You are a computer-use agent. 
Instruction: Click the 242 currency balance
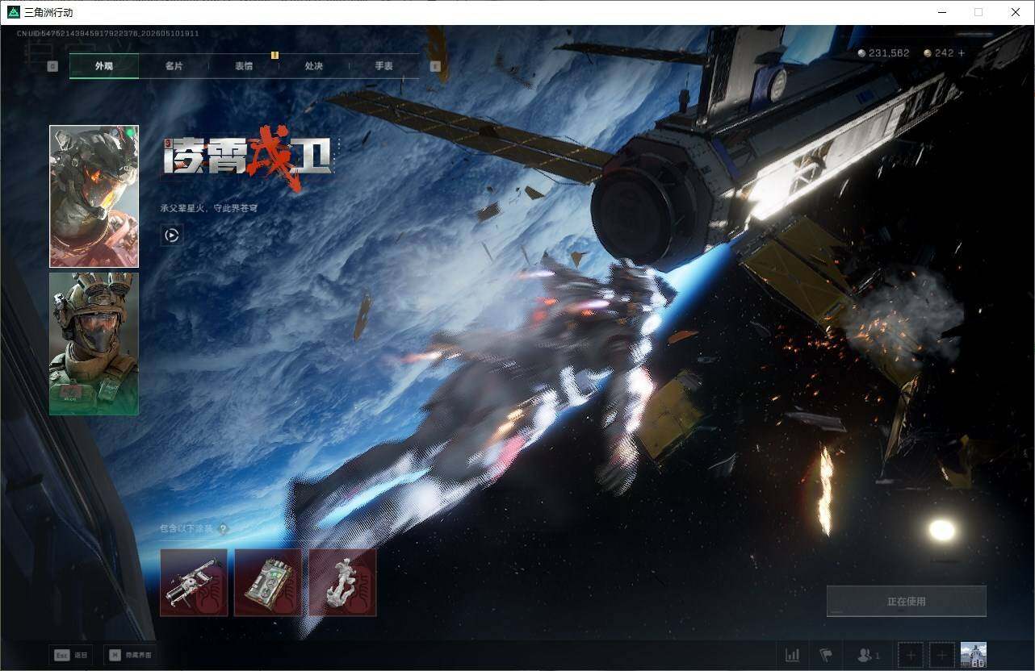(x=939, y=53)
